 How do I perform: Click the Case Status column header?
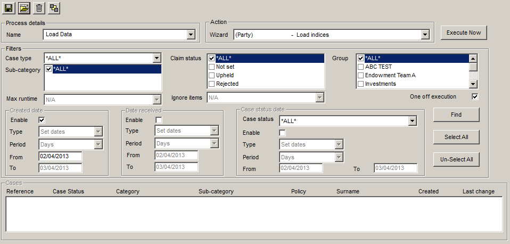[x=68, y=191]
